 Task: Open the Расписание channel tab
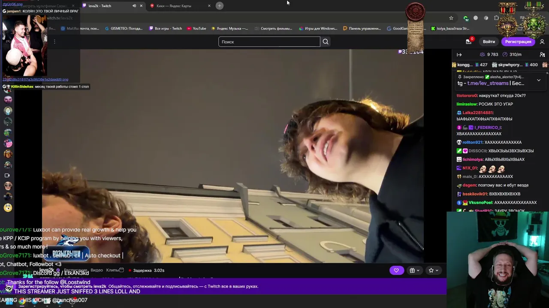75,270
